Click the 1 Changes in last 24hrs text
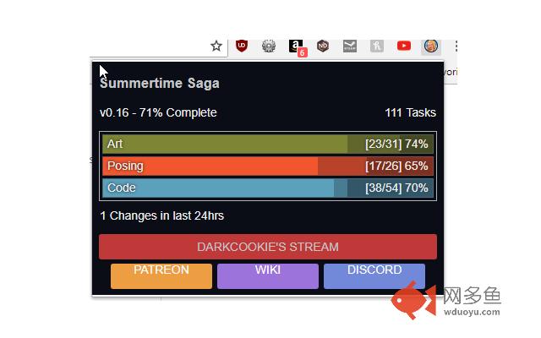This screenshot has height=338, width=541. 161,215
